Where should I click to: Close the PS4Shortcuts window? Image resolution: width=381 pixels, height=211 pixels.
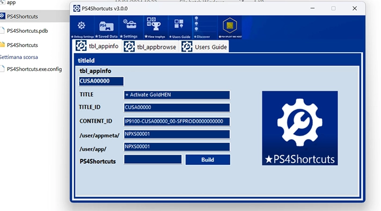point(355,8)
